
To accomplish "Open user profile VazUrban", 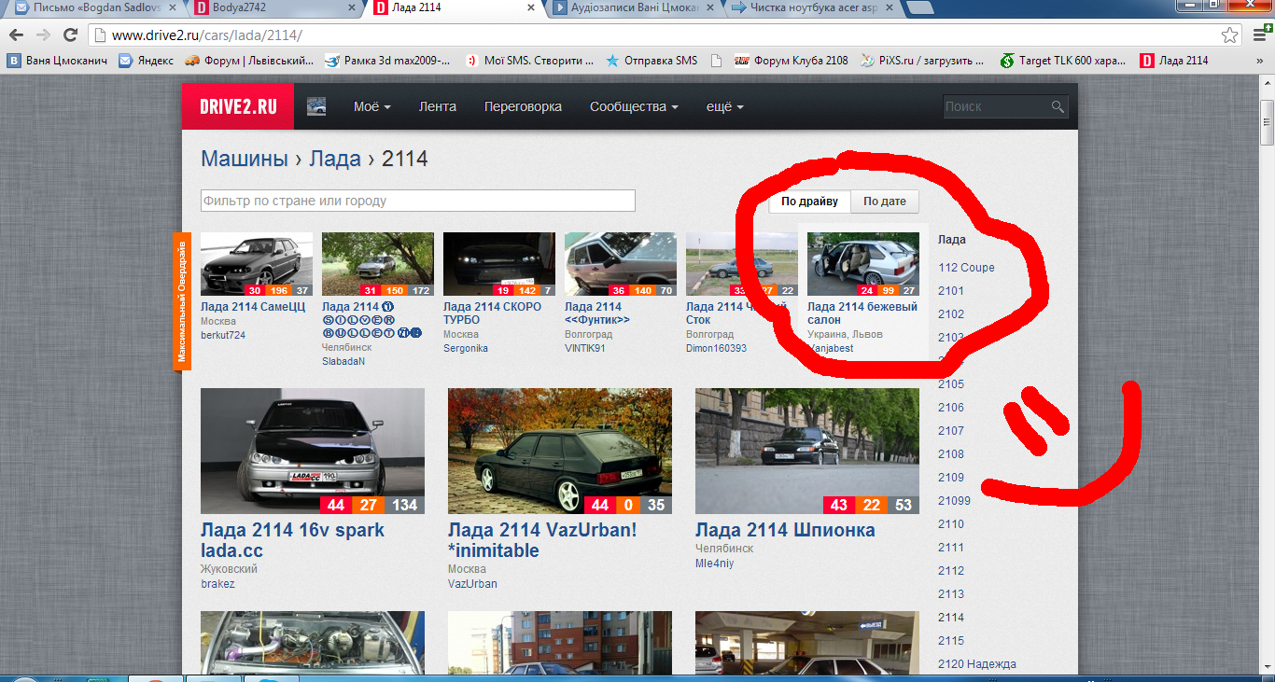I will point(472,584).
